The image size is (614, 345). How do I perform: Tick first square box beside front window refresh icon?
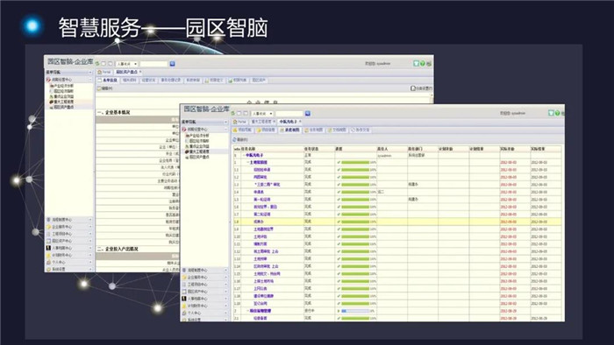(239, 113)
